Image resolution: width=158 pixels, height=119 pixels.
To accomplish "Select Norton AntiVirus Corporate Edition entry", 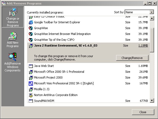I will click(x=56, y=95).
